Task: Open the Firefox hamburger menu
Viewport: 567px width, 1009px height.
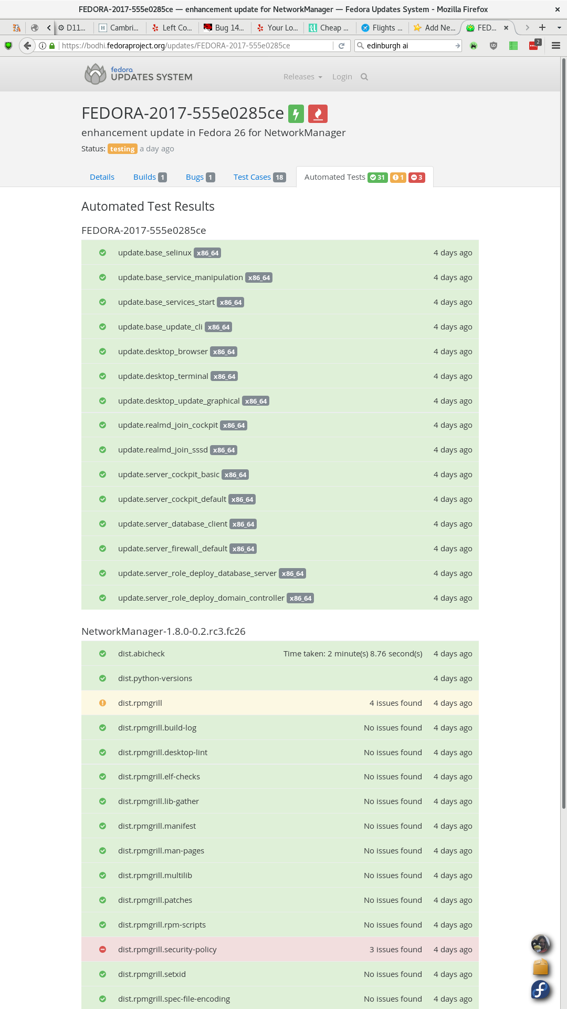Action: [556, 46]
